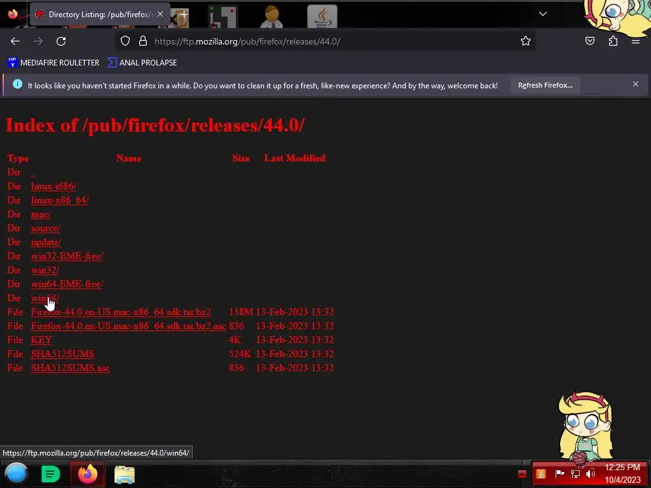The image size is (651, 488).
Task: Open the win64-EME-free directory
Action: pos(67,284)
